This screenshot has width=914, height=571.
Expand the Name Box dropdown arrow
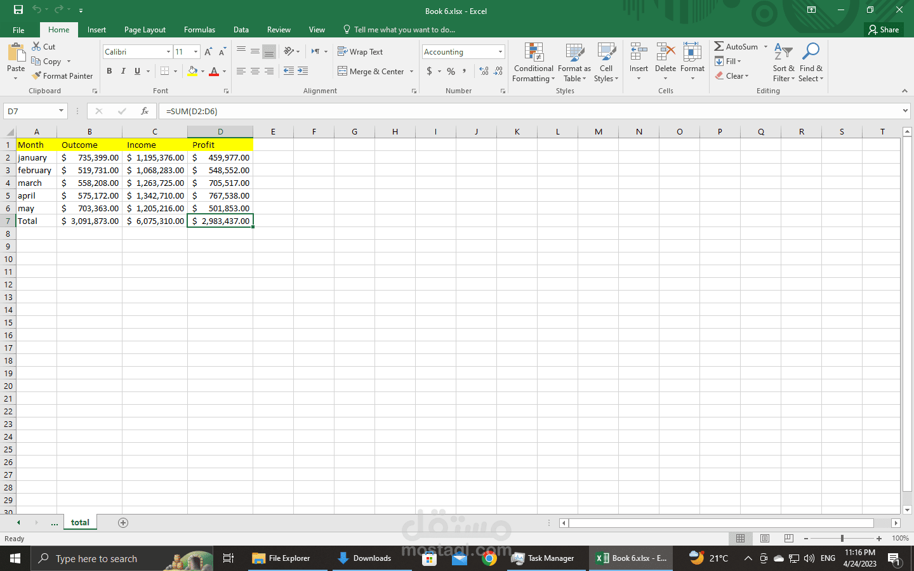click(61, 111)
